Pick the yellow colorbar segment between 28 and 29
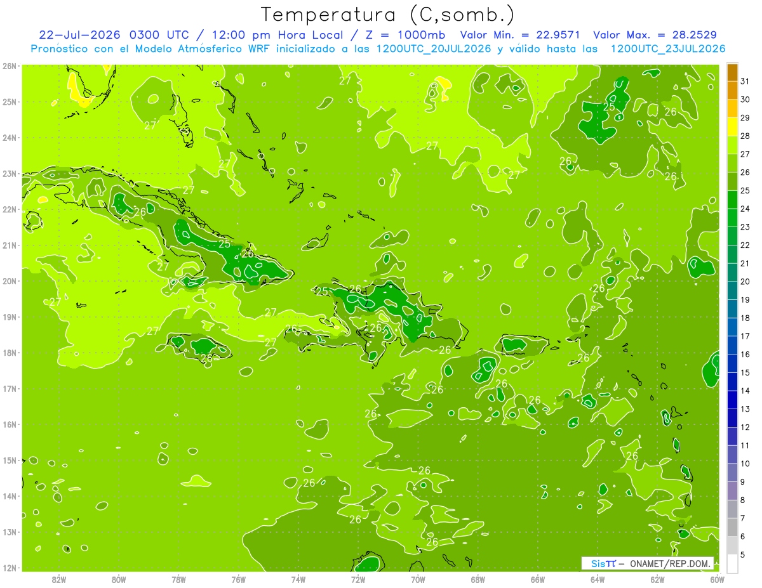 click(x=732, y=127)
